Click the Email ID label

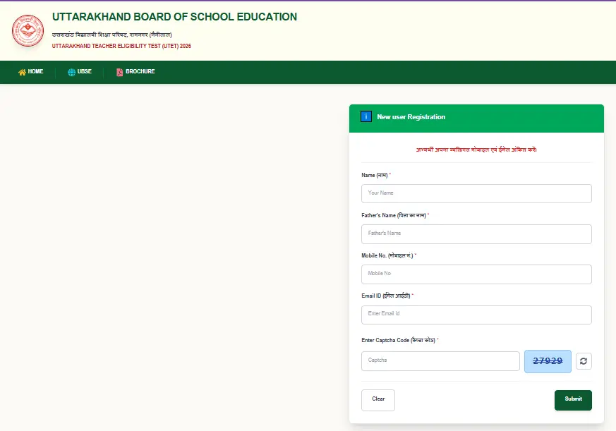click(x=386, y=296)
